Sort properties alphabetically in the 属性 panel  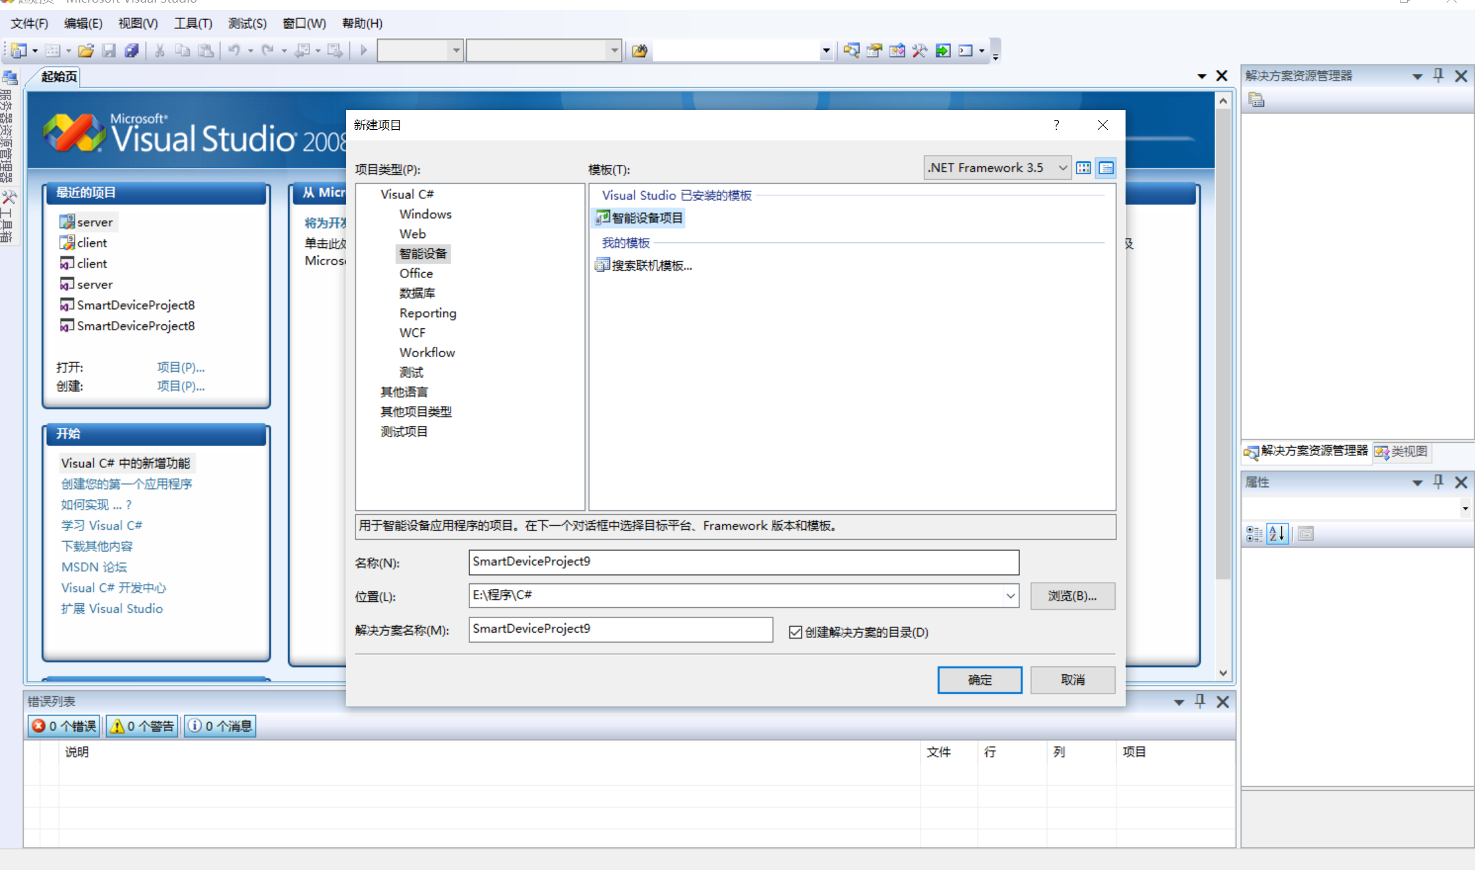pyautogui.click(x=1277, y=534)
